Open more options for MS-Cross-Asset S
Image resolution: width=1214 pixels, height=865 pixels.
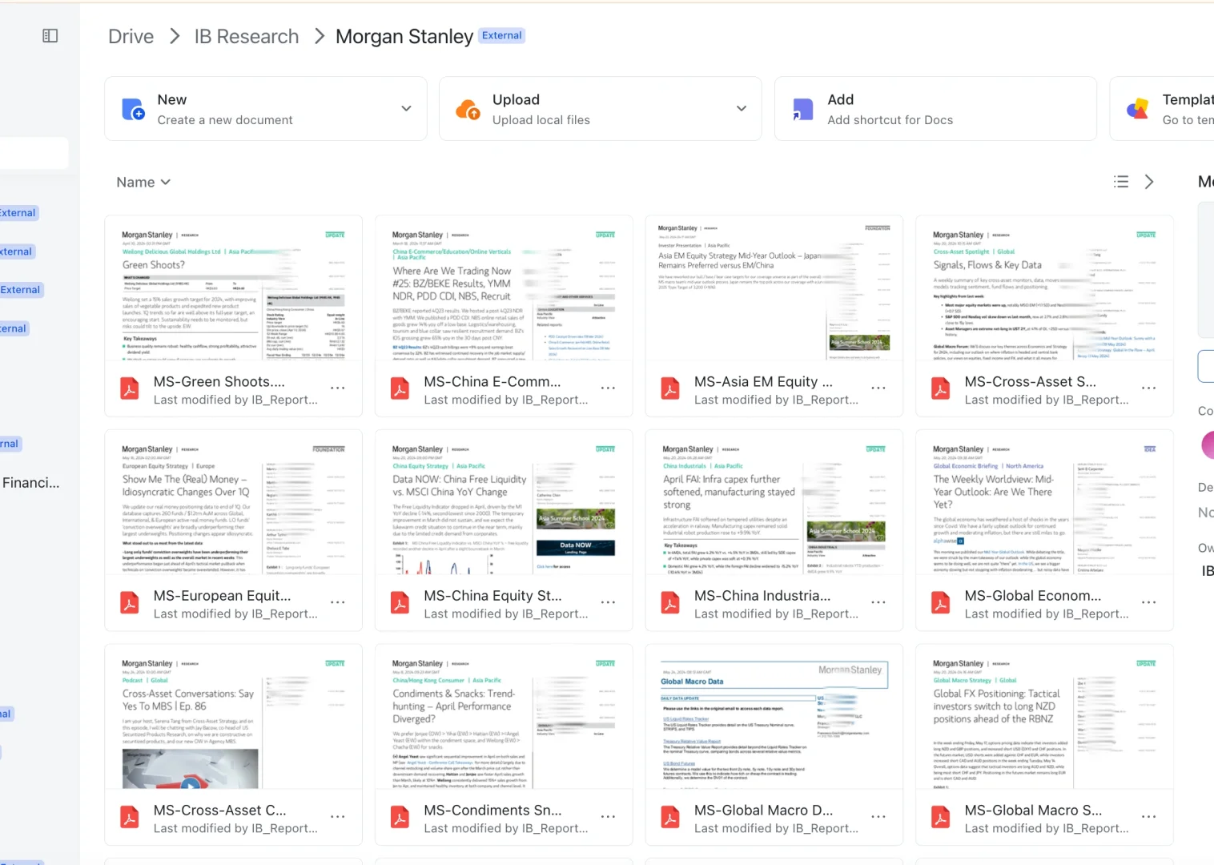coord(1149,388)
